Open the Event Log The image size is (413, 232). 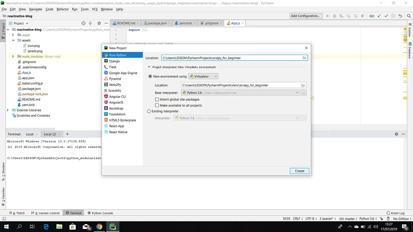pos(397,213)
